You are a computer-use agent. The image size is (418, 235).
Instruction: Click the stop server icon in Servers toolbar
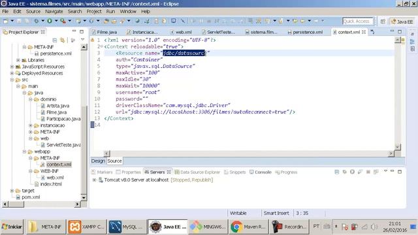pos(368,172)
